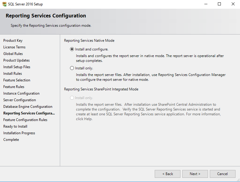This screenshot has height=182, width=240.
Task: Open Feature Configuration Rules step
Action: (x=25, y=120)
